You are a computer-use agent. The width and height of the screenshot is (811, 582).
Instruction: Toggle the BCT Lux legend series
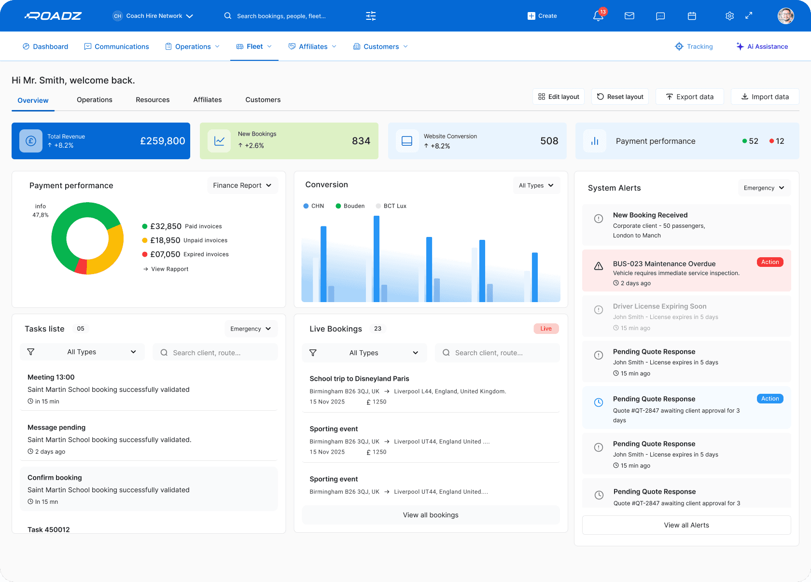pyautogui.click(x=391, y=206)
